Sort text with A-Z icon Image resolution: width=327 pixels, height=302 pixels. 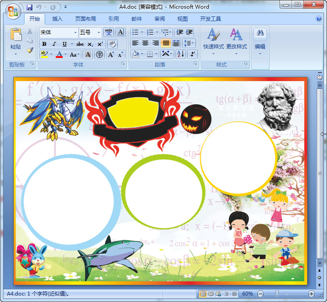181,54
